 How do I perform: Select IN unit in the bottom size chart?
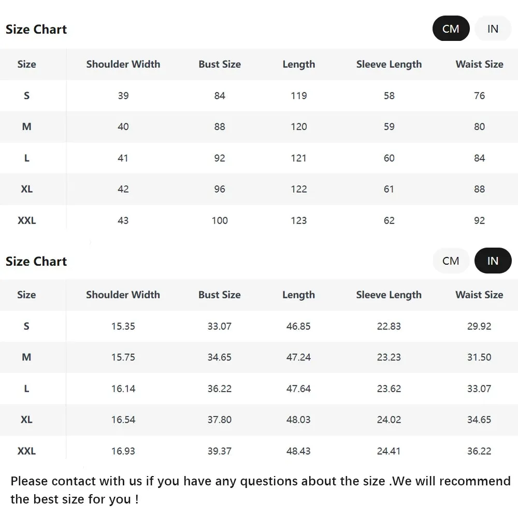coord(493,261)
